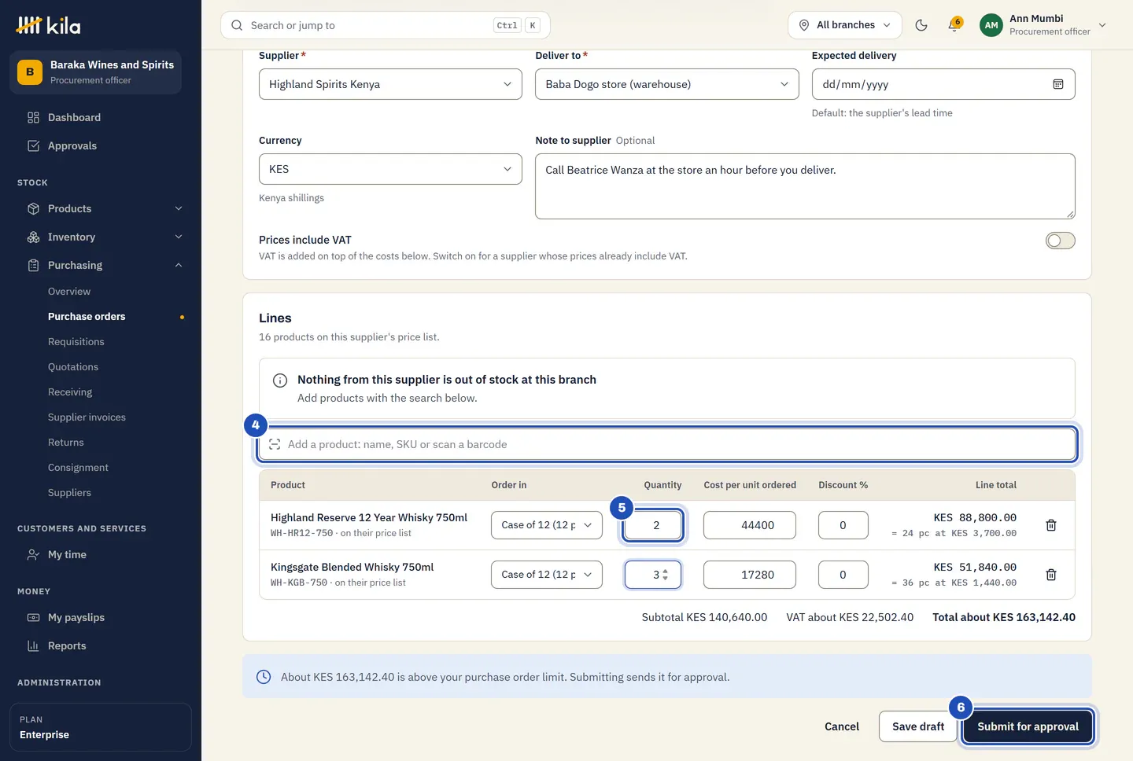Viewport: 1133px width, 761px height.
Task: Collapse the Purchasing menu
Action: [x=105, y=265]
